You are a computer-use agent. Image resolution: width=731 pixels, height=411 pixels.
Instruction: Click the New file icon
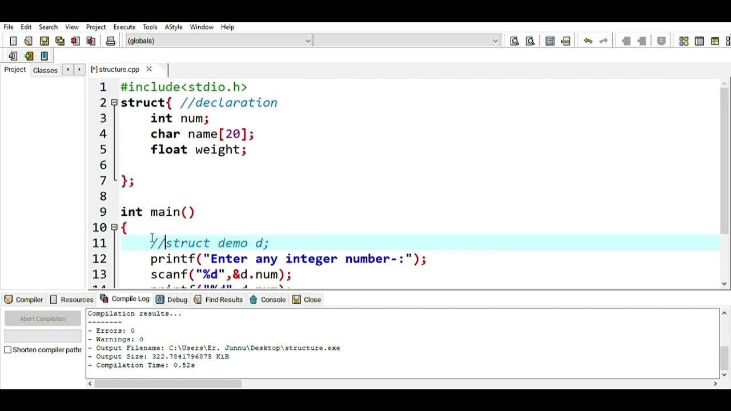click(x=13, y=41)
